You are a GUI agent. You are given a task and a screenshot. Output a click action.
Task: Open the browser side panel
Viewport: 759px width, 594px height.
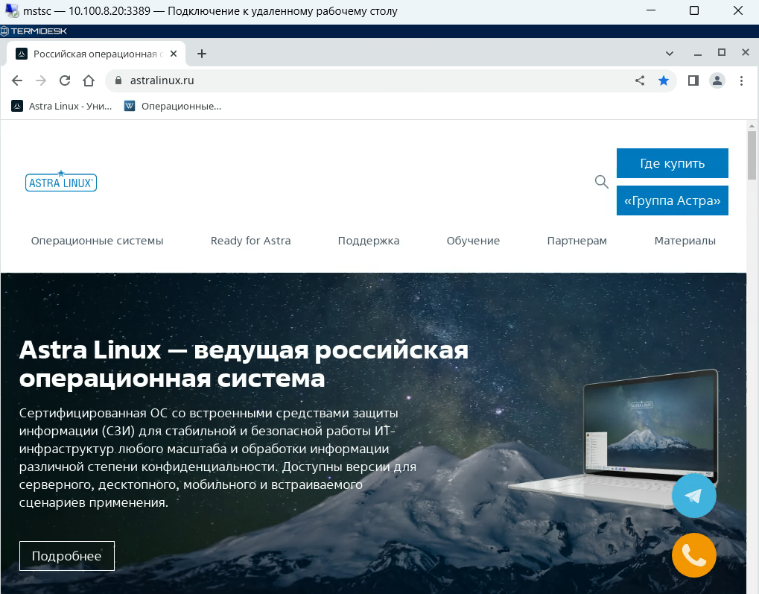pos(693,80)
